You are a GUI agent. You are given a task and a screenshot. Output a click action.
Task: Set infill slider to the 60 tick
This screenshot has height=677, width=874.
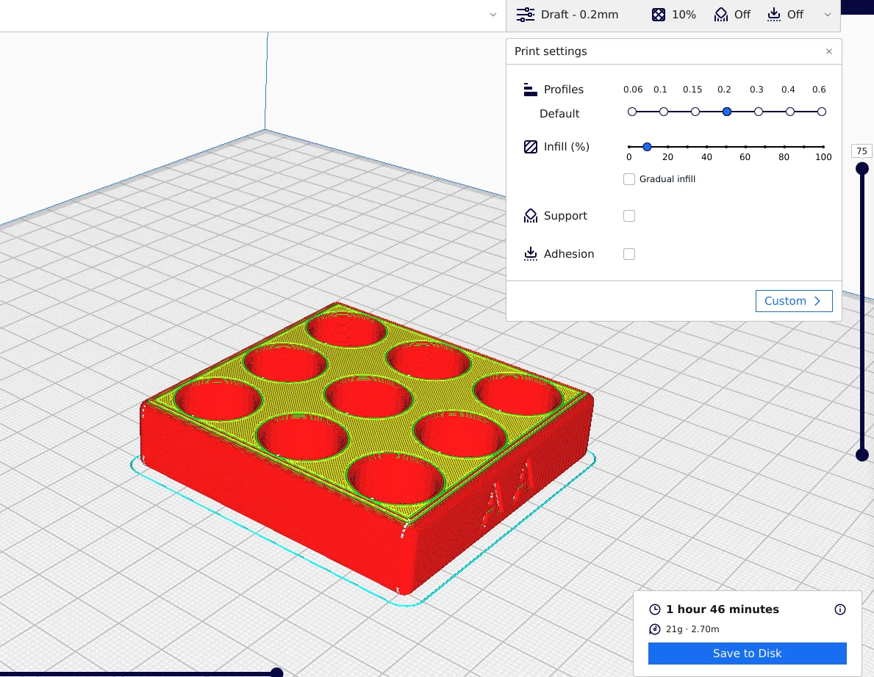click(746, 147)
